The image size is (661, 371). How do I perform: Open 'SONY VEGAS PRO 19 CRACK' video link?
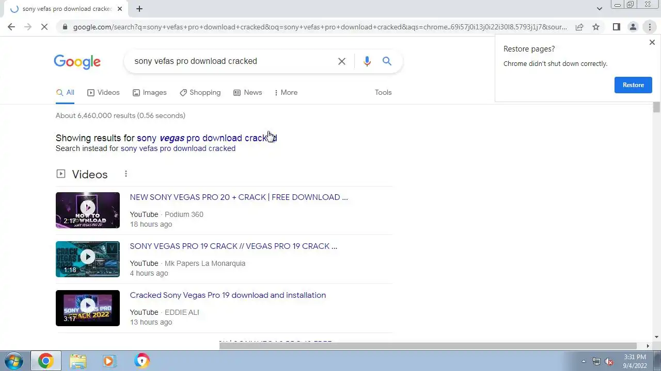(233, 246)
